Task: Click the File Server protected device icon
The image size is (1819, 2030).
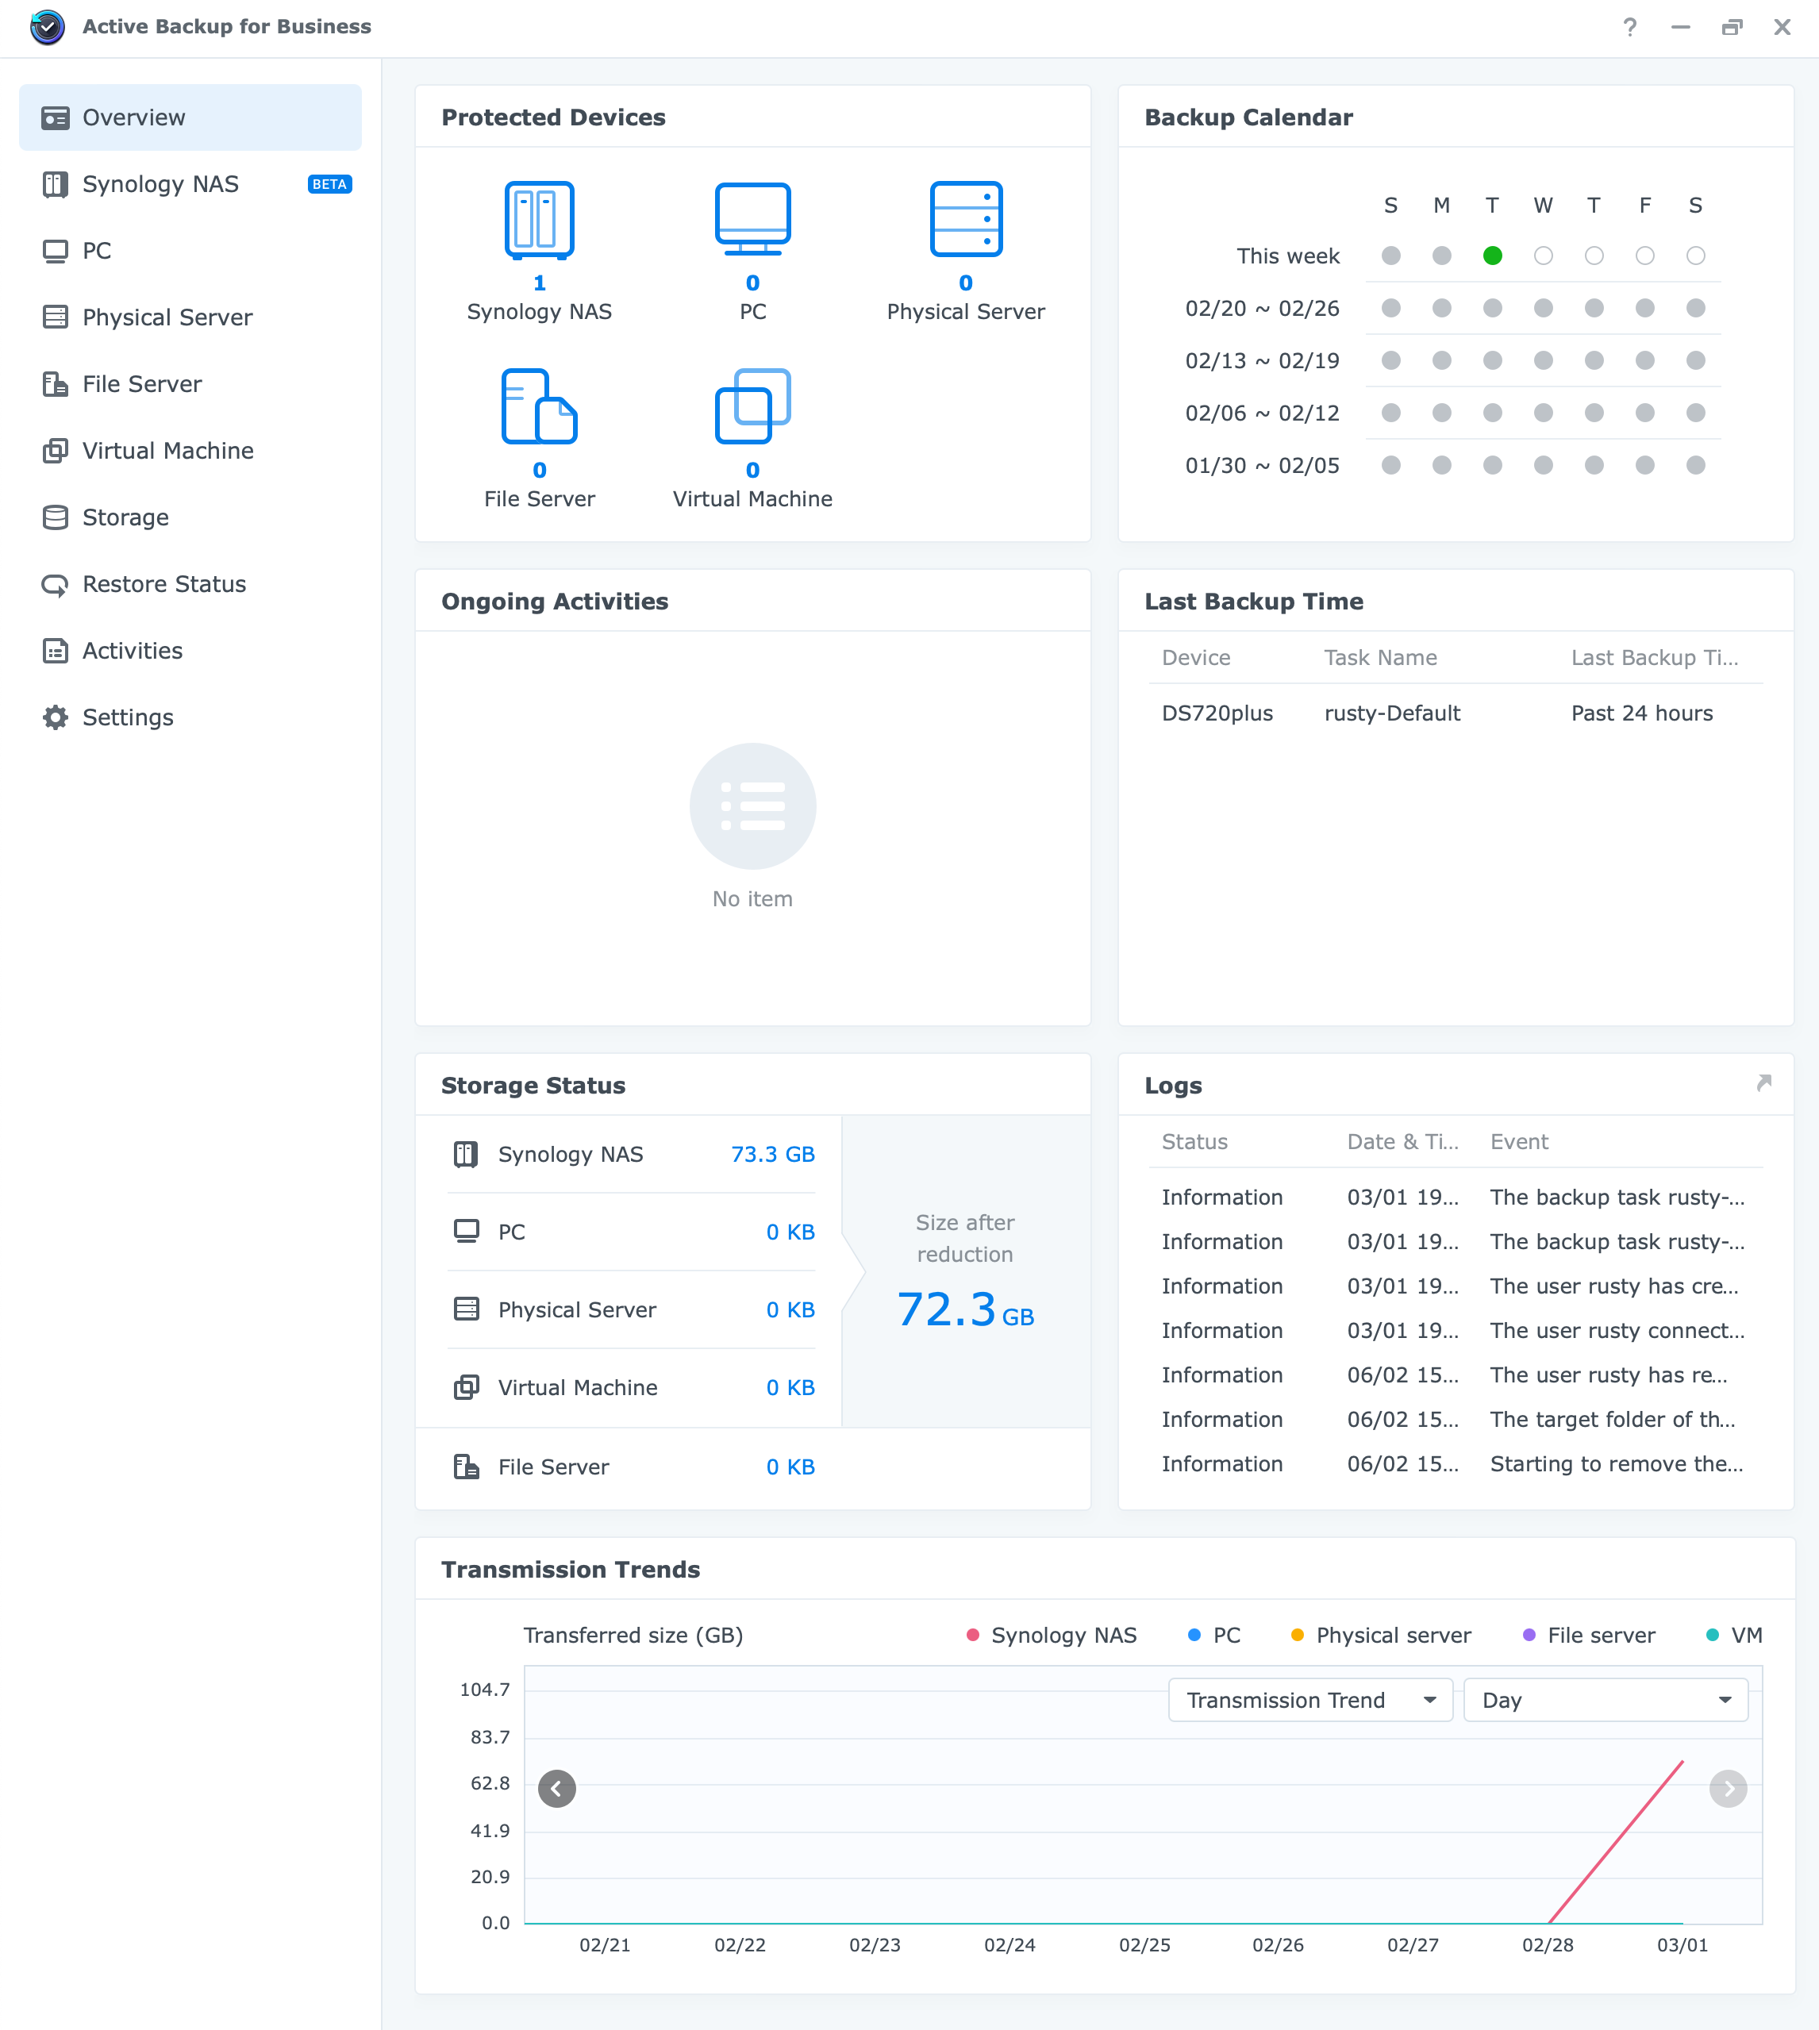Action: [540, 406]
